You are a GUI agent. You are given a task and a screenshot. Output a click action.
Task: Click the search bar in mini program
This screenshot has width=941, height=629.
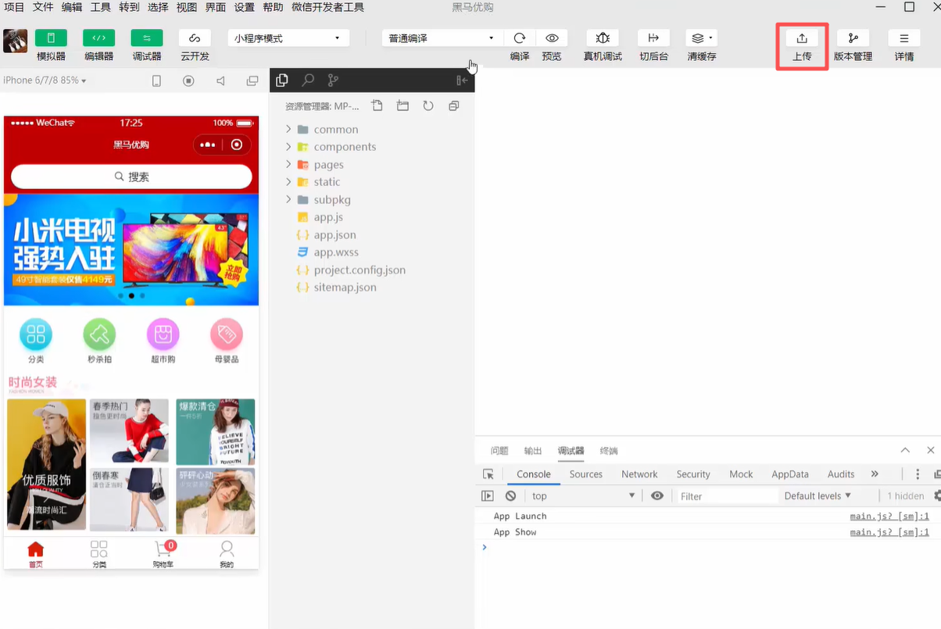(131, 177)
